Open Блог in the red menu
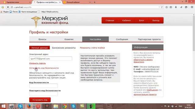 coord(141,20)
